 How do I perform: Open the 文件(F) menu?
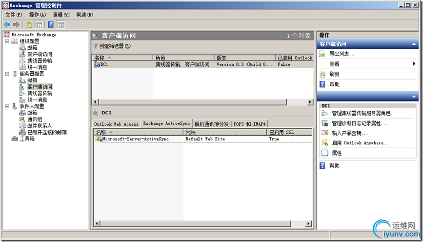click(14, 15)
